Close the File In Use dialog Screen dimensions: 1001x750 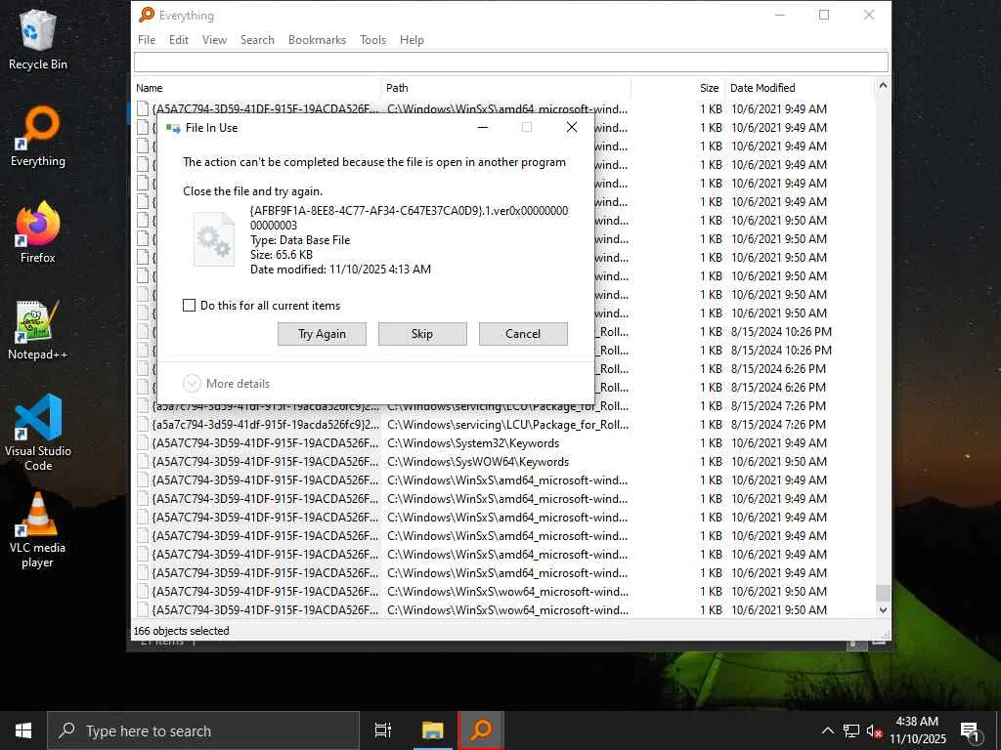[572, 127]
